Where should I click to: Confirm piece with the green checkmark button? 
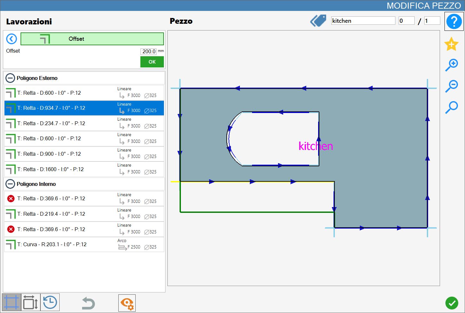point(452,303)
